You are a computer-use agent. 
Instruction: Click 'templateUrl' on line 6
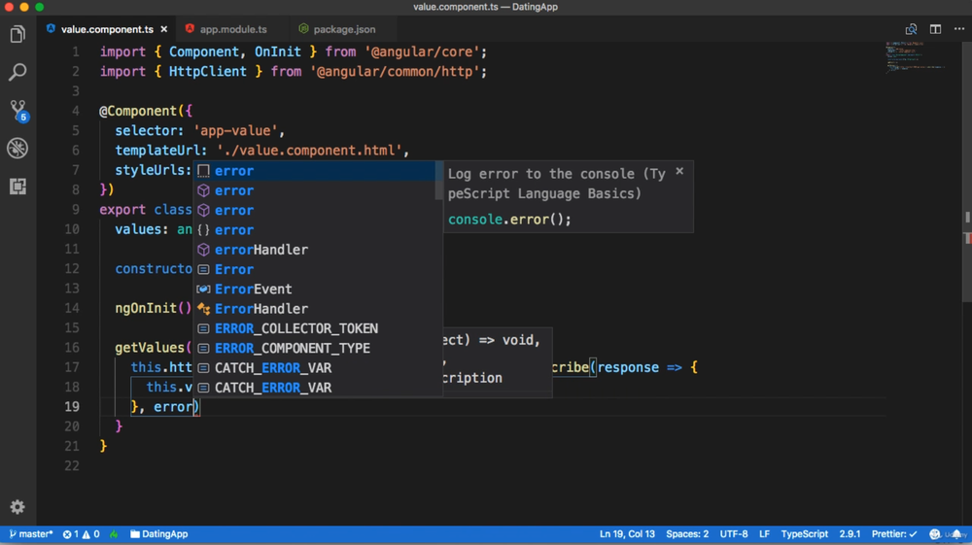point(156,150)
